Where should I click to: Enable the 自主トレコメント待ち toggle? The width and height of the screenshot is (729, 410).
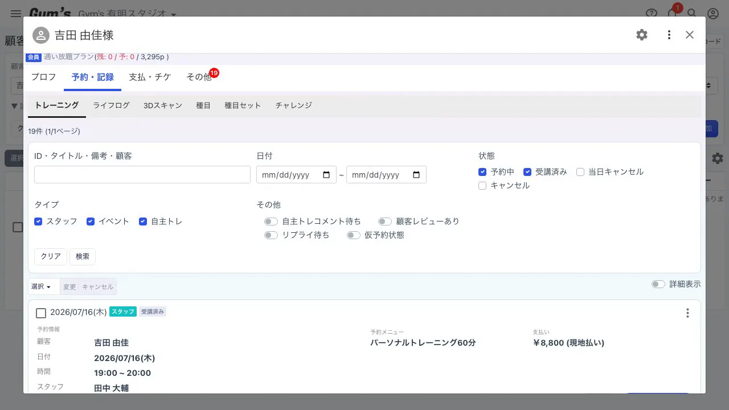click(x=271, y=222)
